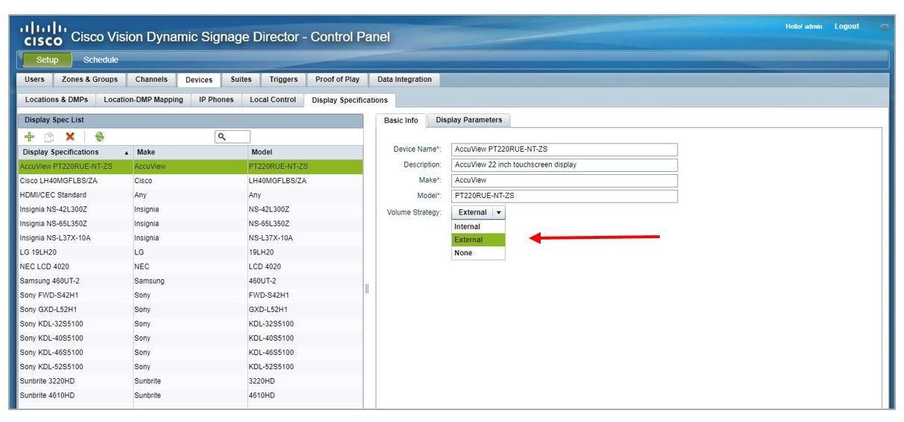Open the Data Integration tab
This screenshot has width=904, height=422.
click(x=404, y=80)
